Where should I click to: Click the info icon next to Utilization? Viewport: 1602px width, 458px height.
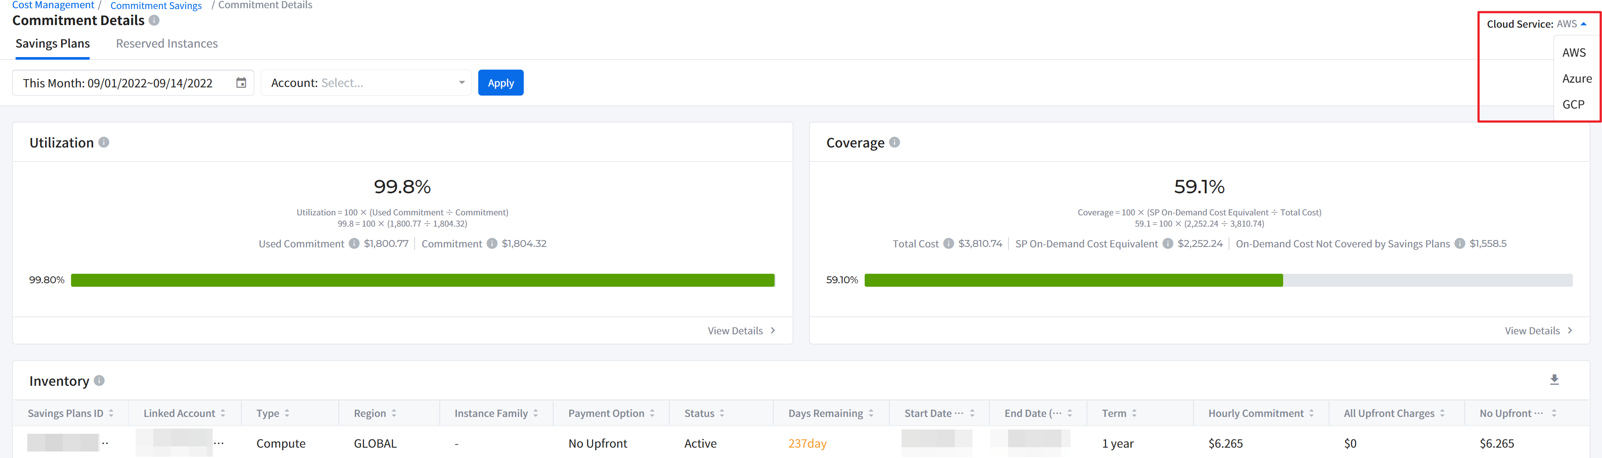104,142
